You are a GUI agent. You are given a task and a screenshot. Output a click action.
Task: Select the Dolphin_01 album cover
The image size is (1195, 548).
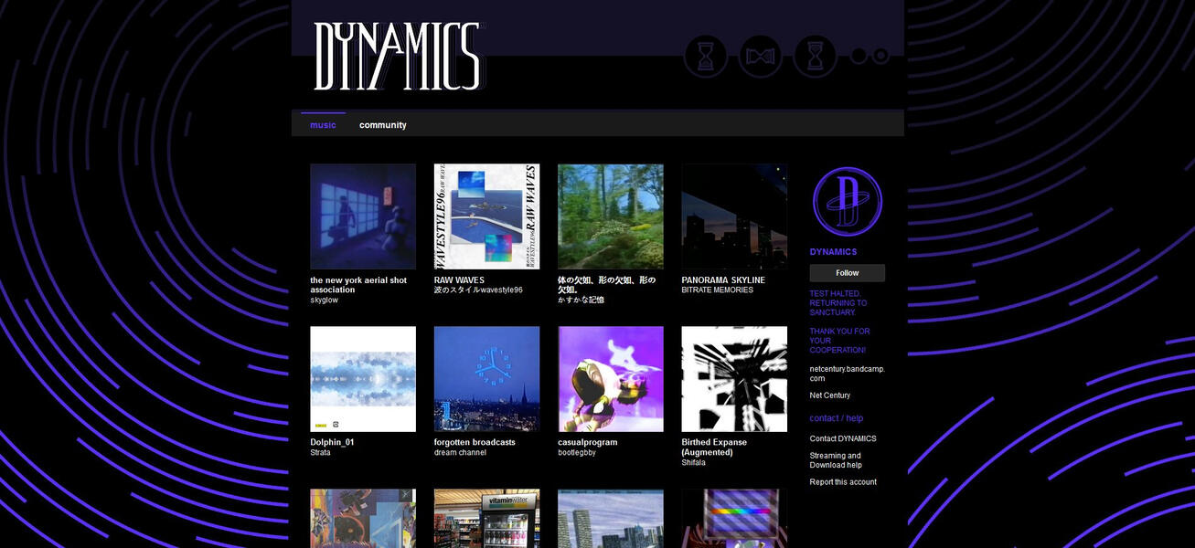363,379
